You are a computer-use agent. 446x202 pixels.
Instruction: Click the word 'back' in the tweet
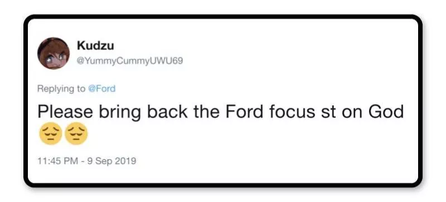click(x=167, y=112)
